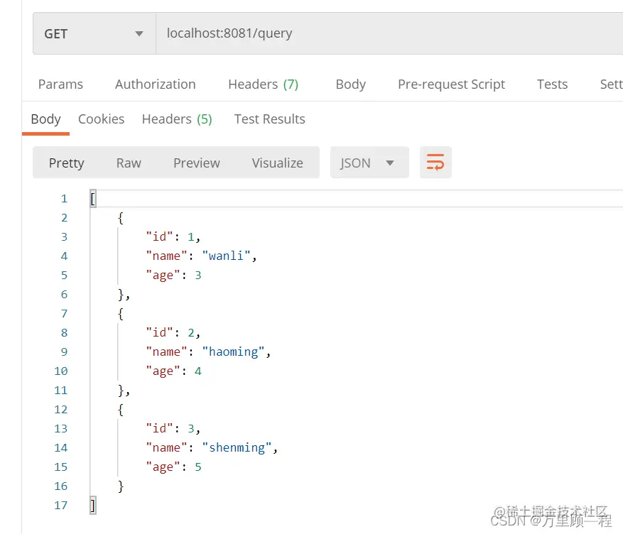Screen dimensions: 623x534
Task: Click the "id": 3 line
Action: point(173,429)
